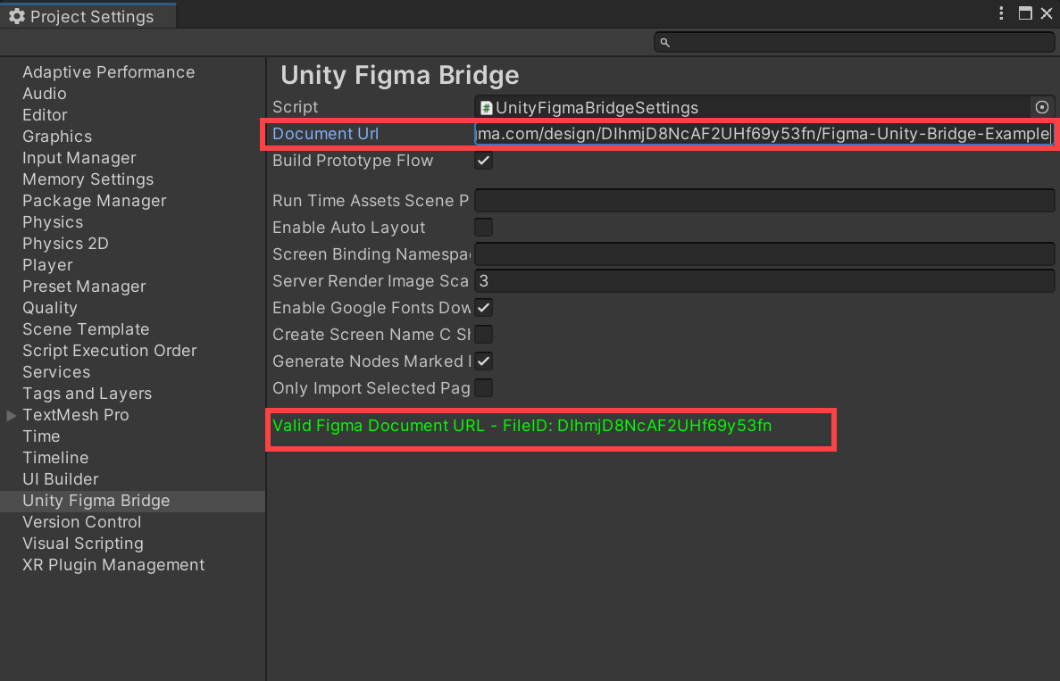Uncheck Enable Google Fonts Download

tap(483, 307)
